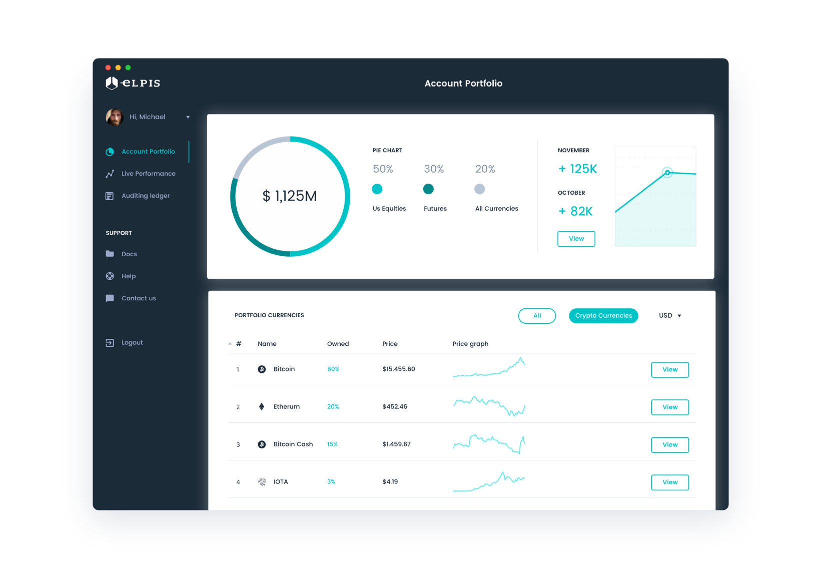Click the Bitcoin coin icon
Viewport: 821px width, 584px height.
[262, 369]
